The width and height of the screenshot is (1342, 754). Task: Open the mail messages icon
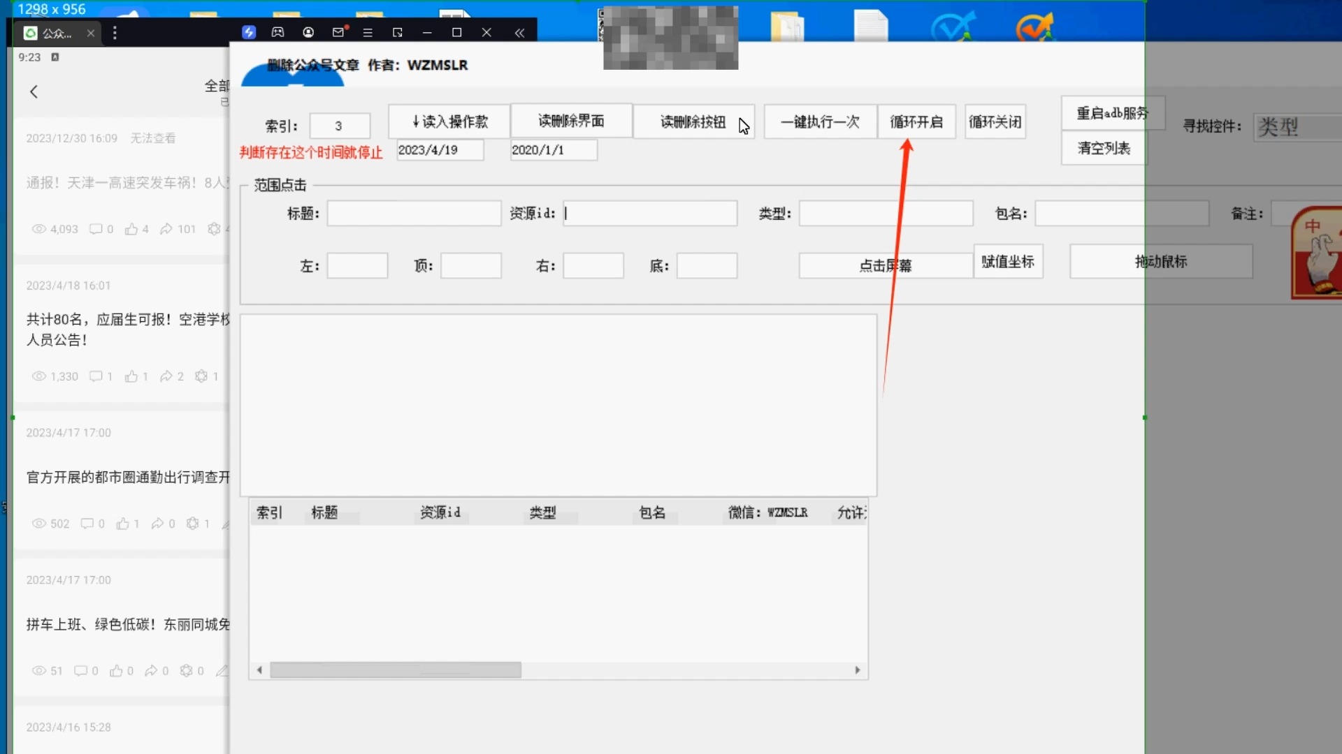coord(339,32)
